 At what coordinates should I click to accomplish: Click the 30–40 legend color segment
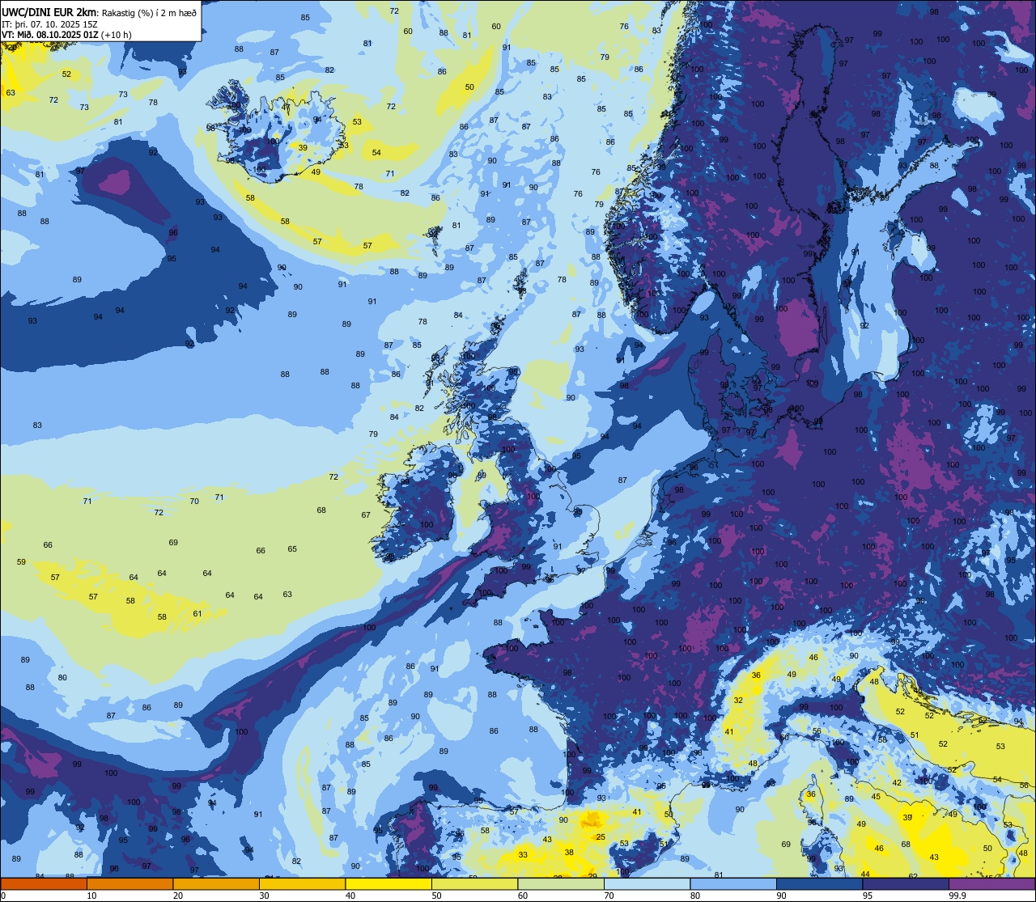[x=302, y=883]
